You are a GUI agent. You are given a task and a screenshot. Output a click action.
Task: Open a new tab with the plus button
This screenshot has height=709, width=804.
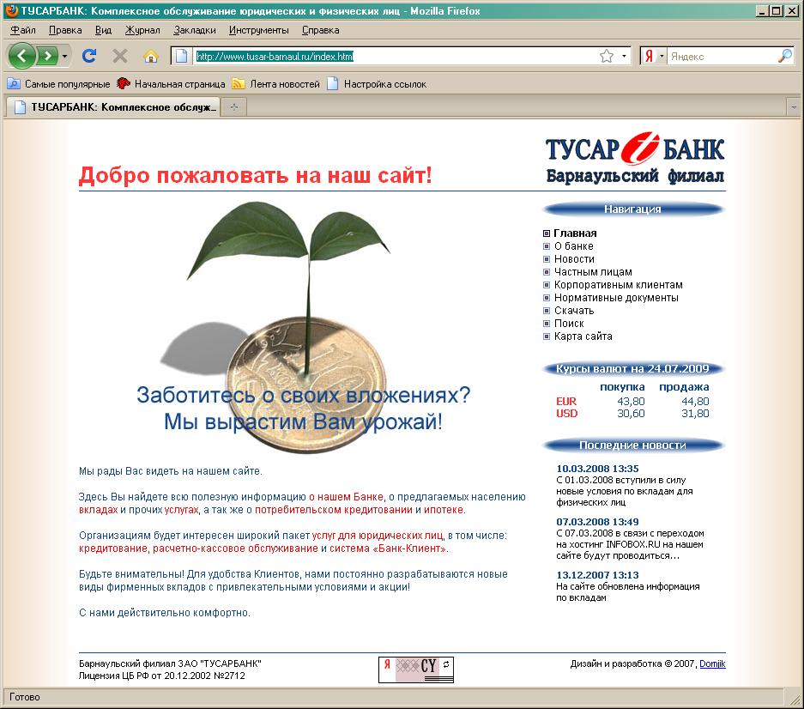pyautogui.click(x=233, y=107)
